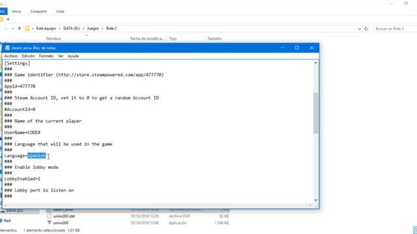Open the Ayuda menu in Notepad
Viewport: 417px width, 234px height.
pyautogui.click(x=73, y=56)
